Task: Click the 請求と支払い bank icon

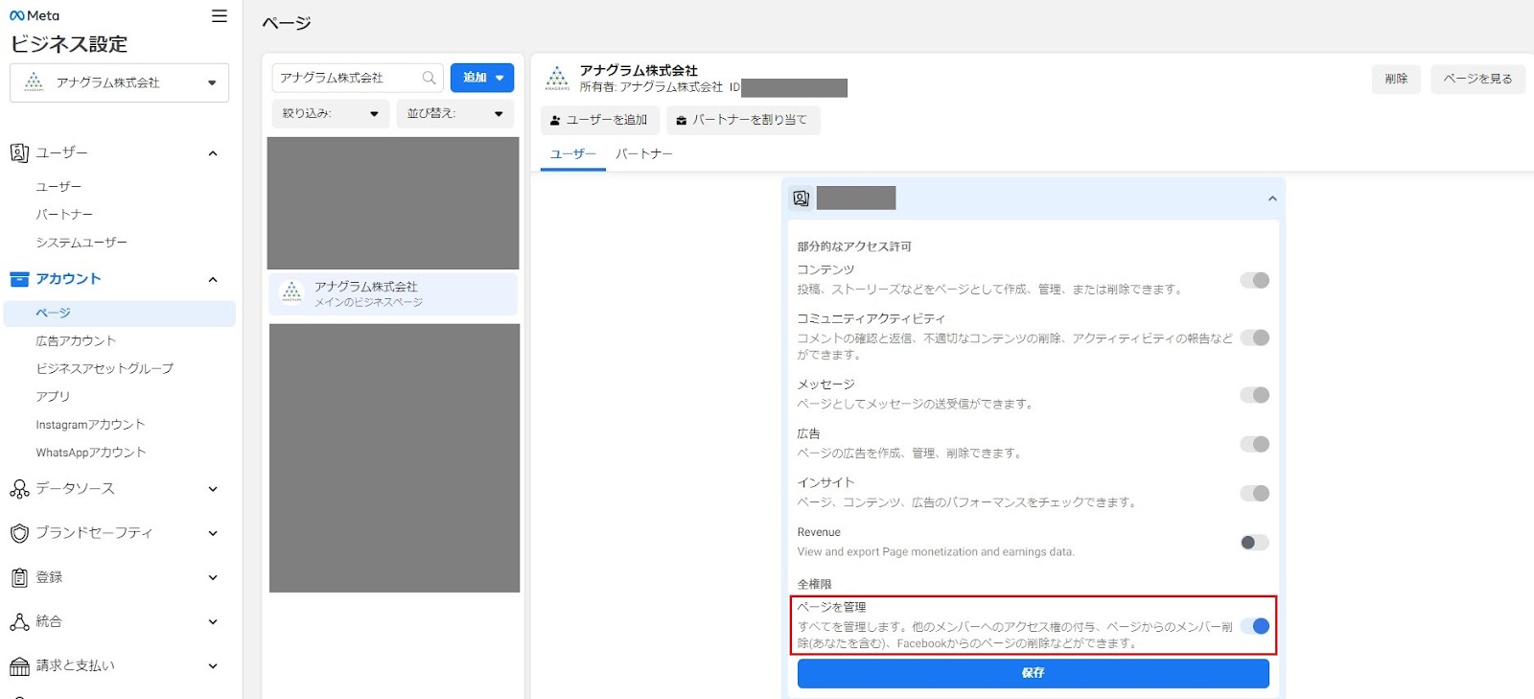Action: [x=19, y=665]
